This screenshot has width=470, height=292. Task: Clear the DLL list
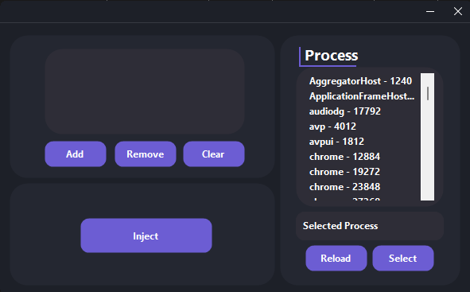point(214,154)
